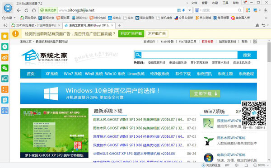Open the 今日头条新 bookmark

(x=183, y=18)
